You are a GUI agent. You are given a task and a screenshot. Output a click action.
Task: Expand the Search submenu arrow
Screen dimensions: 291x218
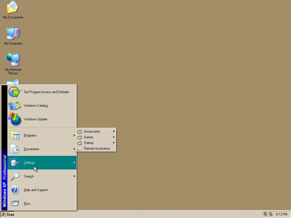(x=74, y=176)
